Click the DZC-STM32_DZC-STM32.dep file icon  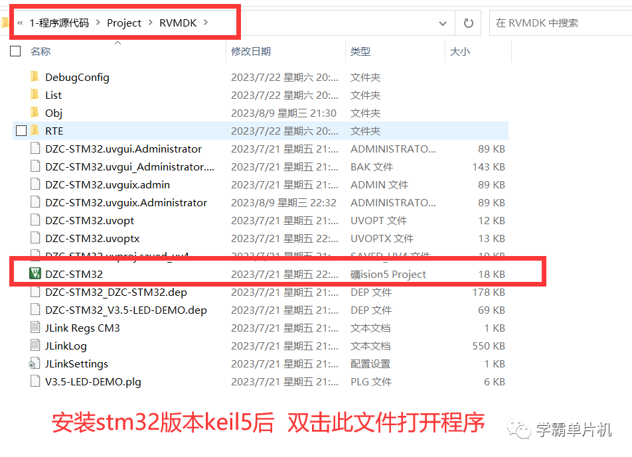[x=35, y=292]
